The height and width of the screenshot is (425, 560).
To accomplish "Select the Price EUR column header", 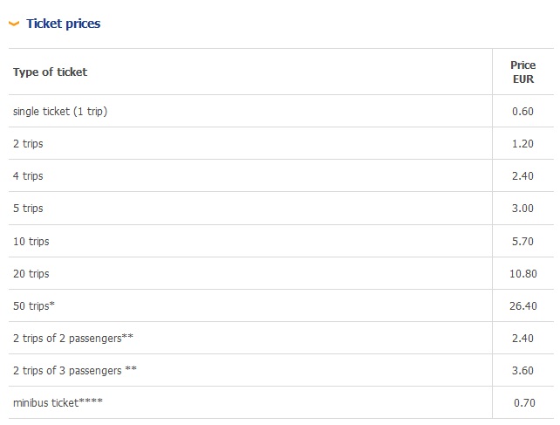I will click(522, 72).
